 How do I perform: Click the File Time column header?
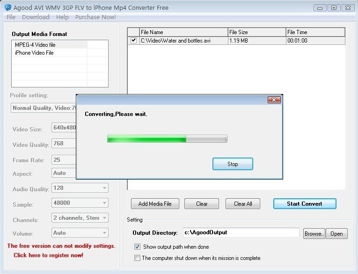click(x=315, y=32)
